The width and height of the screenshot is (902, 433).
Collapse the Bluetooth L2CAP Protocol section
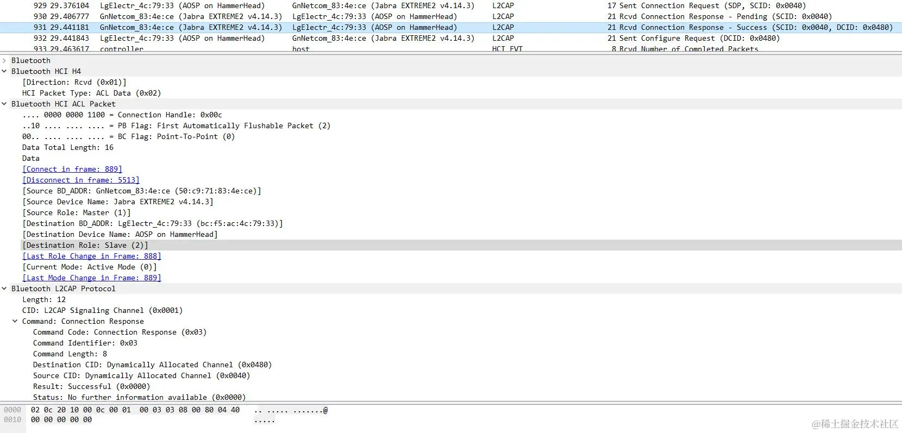click(4, 288)
